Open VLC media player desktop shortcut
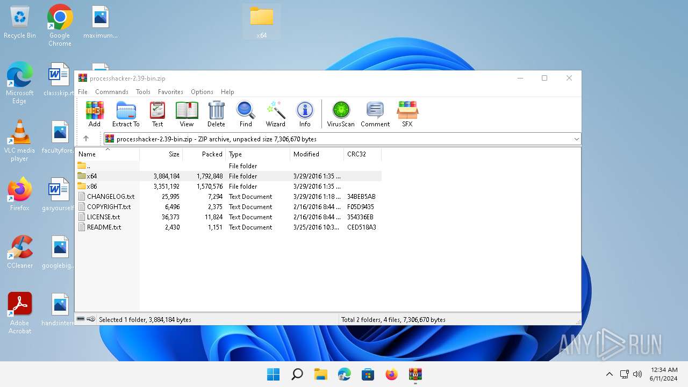Image resolution: width=688 pixels, height=387 pixels. [20, 141]
